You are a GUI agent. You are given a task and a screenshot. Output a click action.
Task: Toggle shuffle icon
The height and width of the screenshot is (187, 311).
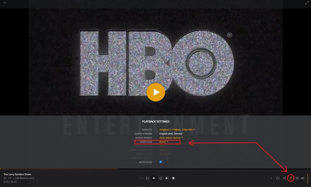pos(284,178)
